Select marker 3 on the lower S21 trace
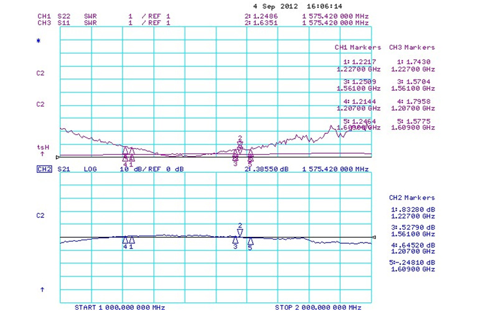 [235, 239]
